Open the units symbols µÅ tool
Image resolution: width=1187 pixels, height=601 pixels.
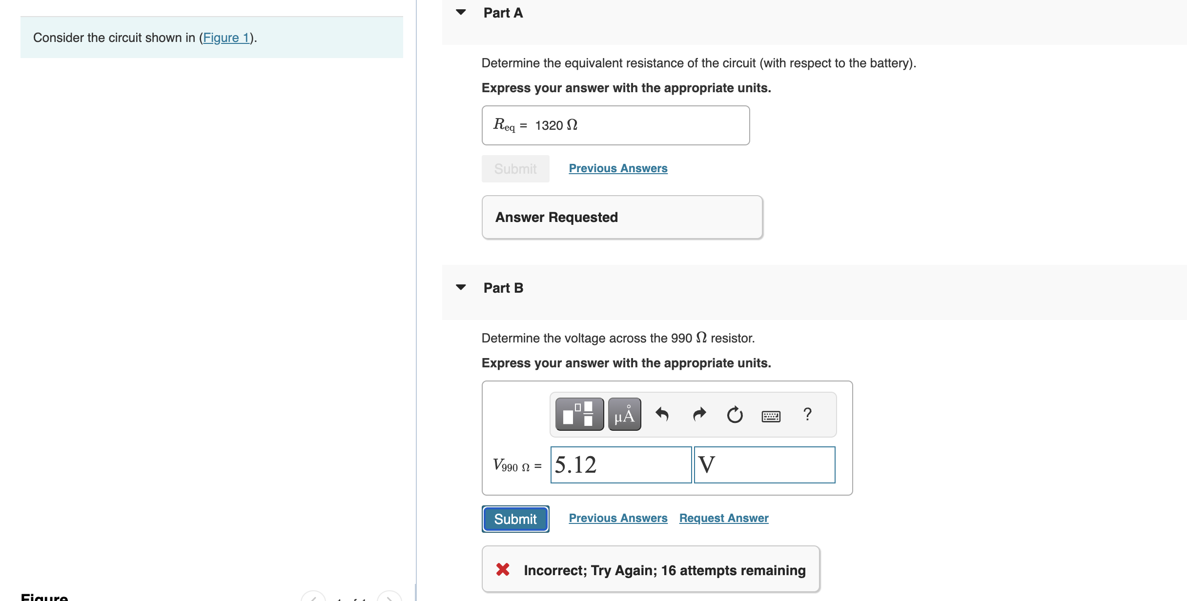coord(624,414)
